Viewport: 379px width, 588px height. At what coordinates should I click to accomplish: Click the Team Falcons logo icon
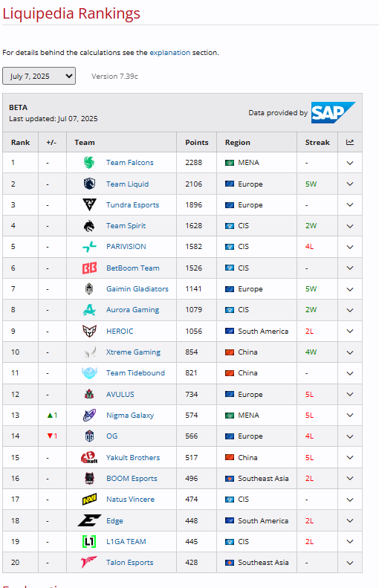pos(89,162)
